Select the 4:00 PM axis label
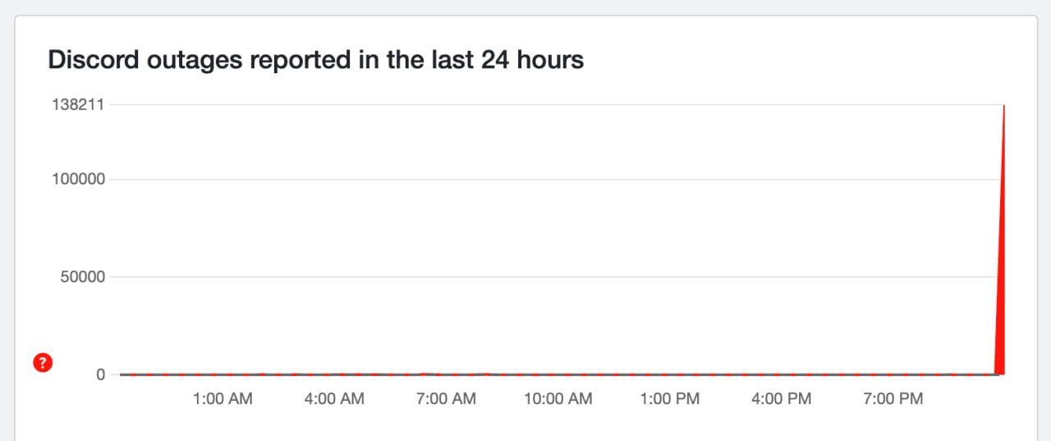The width and height of the screenshot is (1051, 441). pyautogui.click(x=782, y=399)
